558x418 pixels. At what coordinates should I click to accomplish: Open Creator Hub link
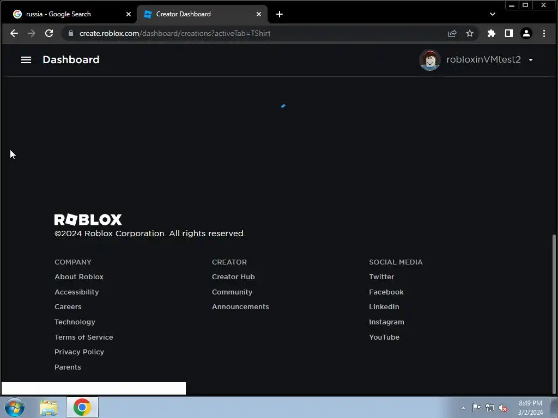pos(233,277)
